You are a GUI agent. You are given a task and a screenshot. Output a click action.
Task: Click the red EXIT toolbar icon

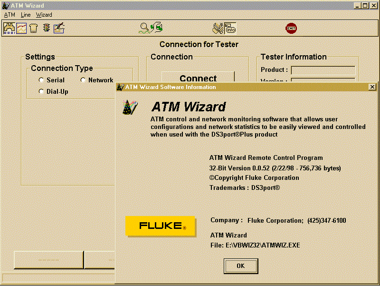pyautogui.click(x=291, y=28)
